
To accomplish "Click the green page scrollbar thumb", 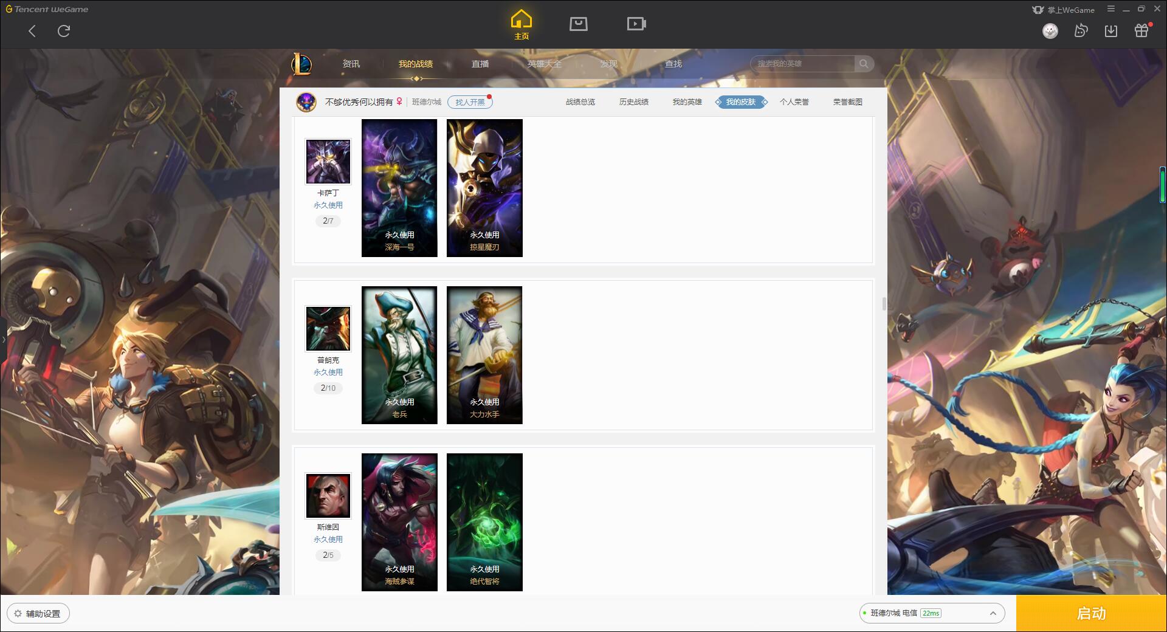I will point(1162,185).
